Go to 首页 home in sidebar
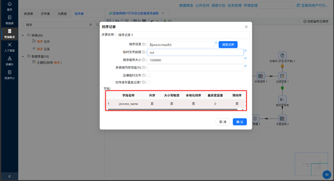 click(x=9, y=6)
